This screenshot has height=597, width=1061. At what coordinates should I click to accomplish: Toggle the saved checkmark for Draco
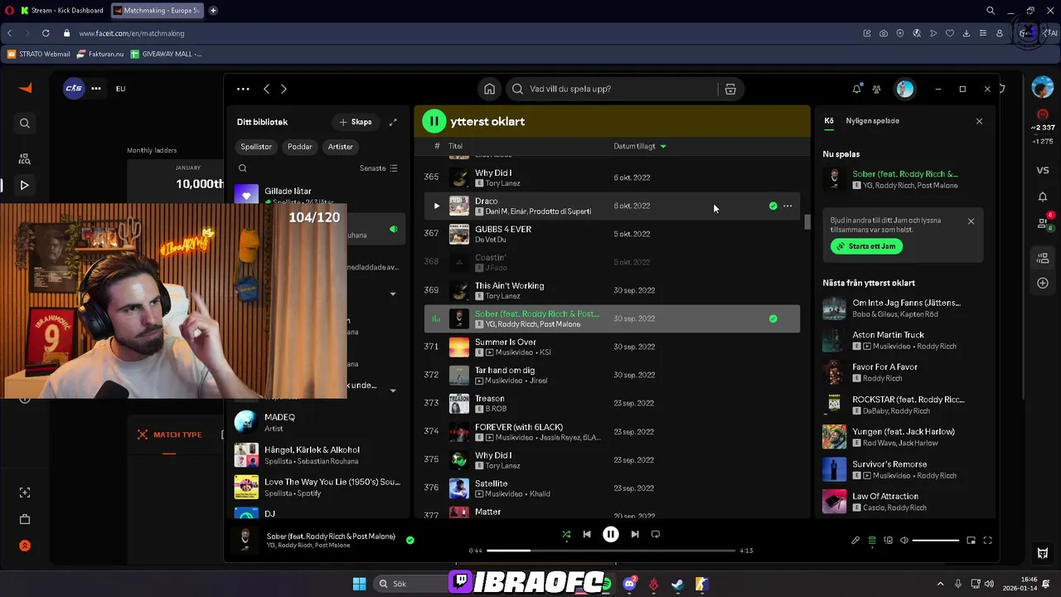[x=773, y=206]
